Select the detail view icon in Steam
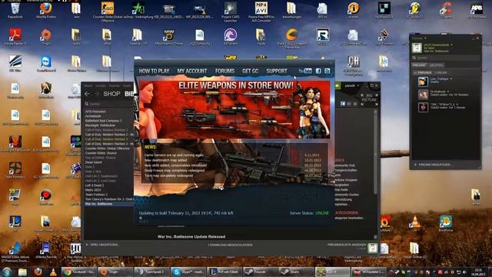 click(343, 104)
